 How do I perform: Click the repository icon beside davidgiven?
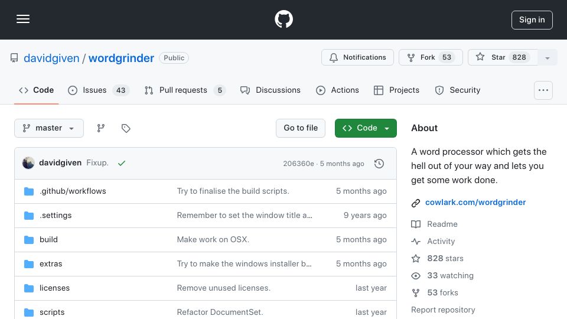coord(14,58)
